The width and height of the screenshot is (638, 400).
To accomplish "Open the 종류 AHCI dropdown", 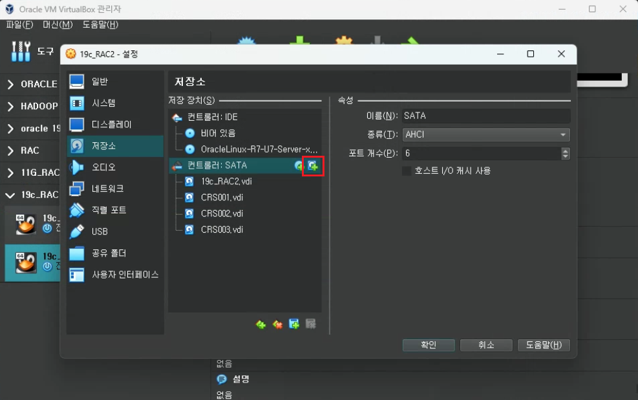I will point(486,134).
